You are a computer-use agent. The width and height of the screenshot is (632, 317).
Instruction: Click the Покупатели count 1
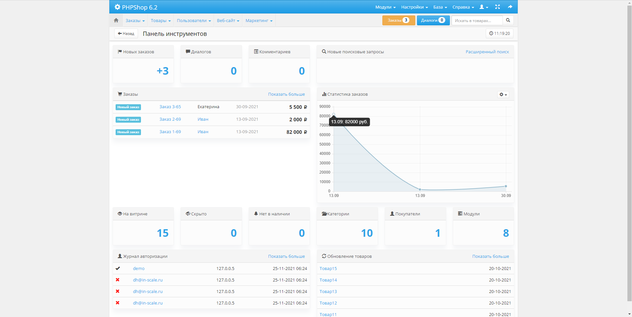(438, 233)
